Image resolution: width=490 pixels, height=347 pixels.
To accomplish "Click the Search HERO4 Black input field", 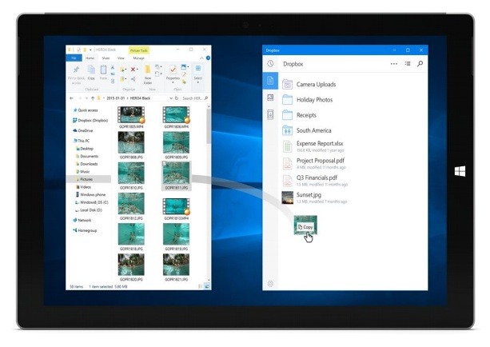I will point(194,98).
